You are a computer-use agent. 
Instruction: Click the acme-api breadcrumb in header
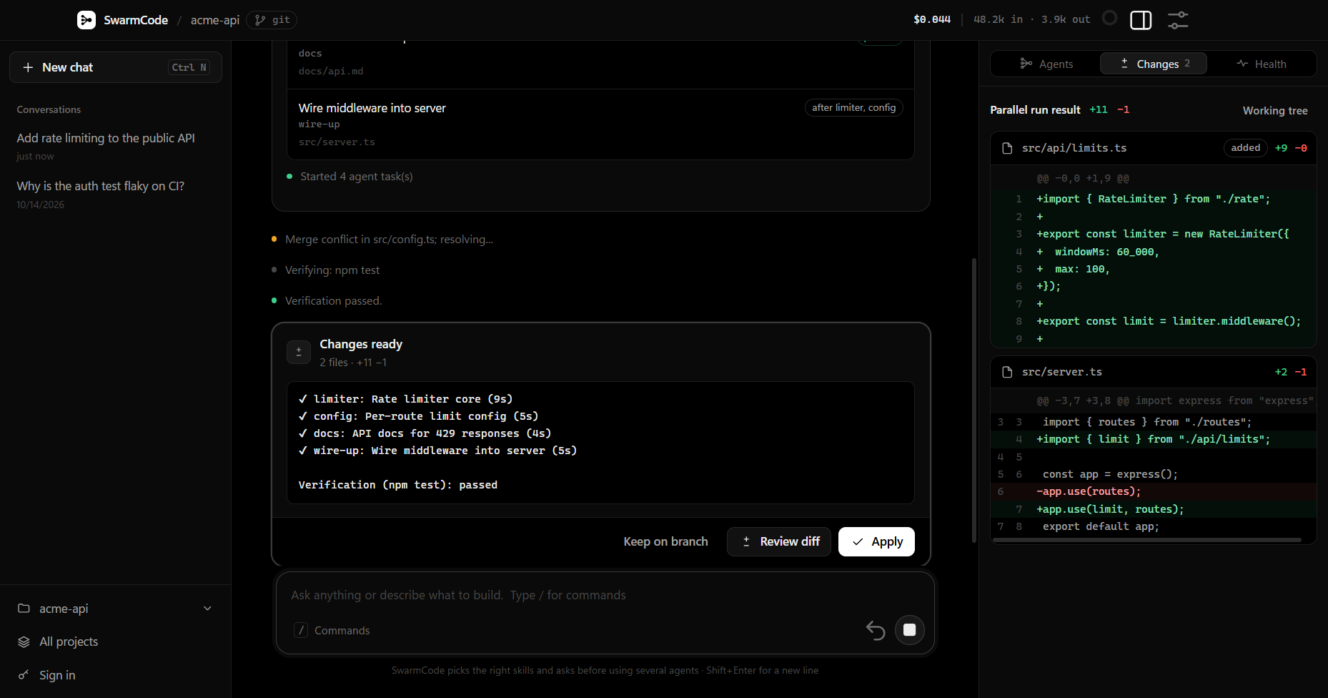click(x=214, y=20)
